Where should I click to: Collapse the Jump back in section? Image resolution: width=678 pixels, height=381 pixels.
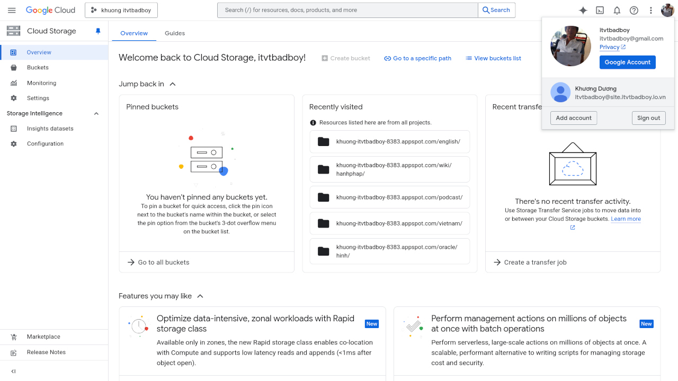(x=173, y=84)
